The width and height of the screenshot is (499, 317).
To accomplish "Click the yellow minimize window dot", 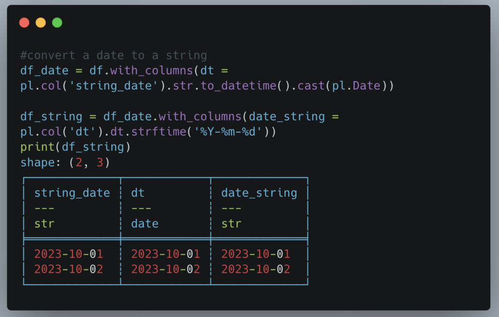I will pyautogui.click(x=41, y=23).
